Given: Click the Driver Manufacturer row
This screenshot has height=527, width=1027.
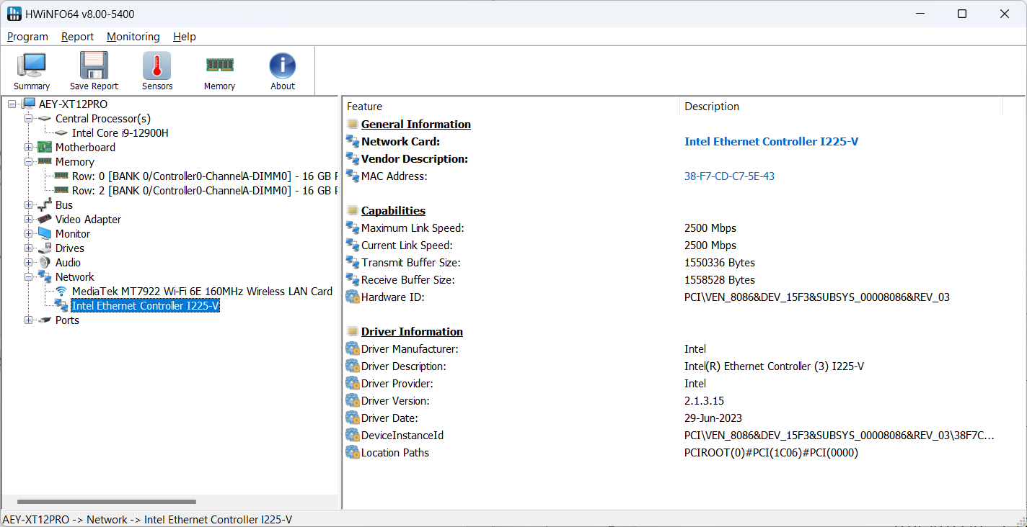Looking at the screenshot, I should click(x=684, y=349).
